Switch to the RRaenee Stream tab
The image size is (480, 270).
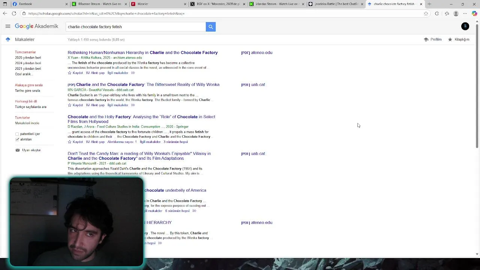coord(100,4)
